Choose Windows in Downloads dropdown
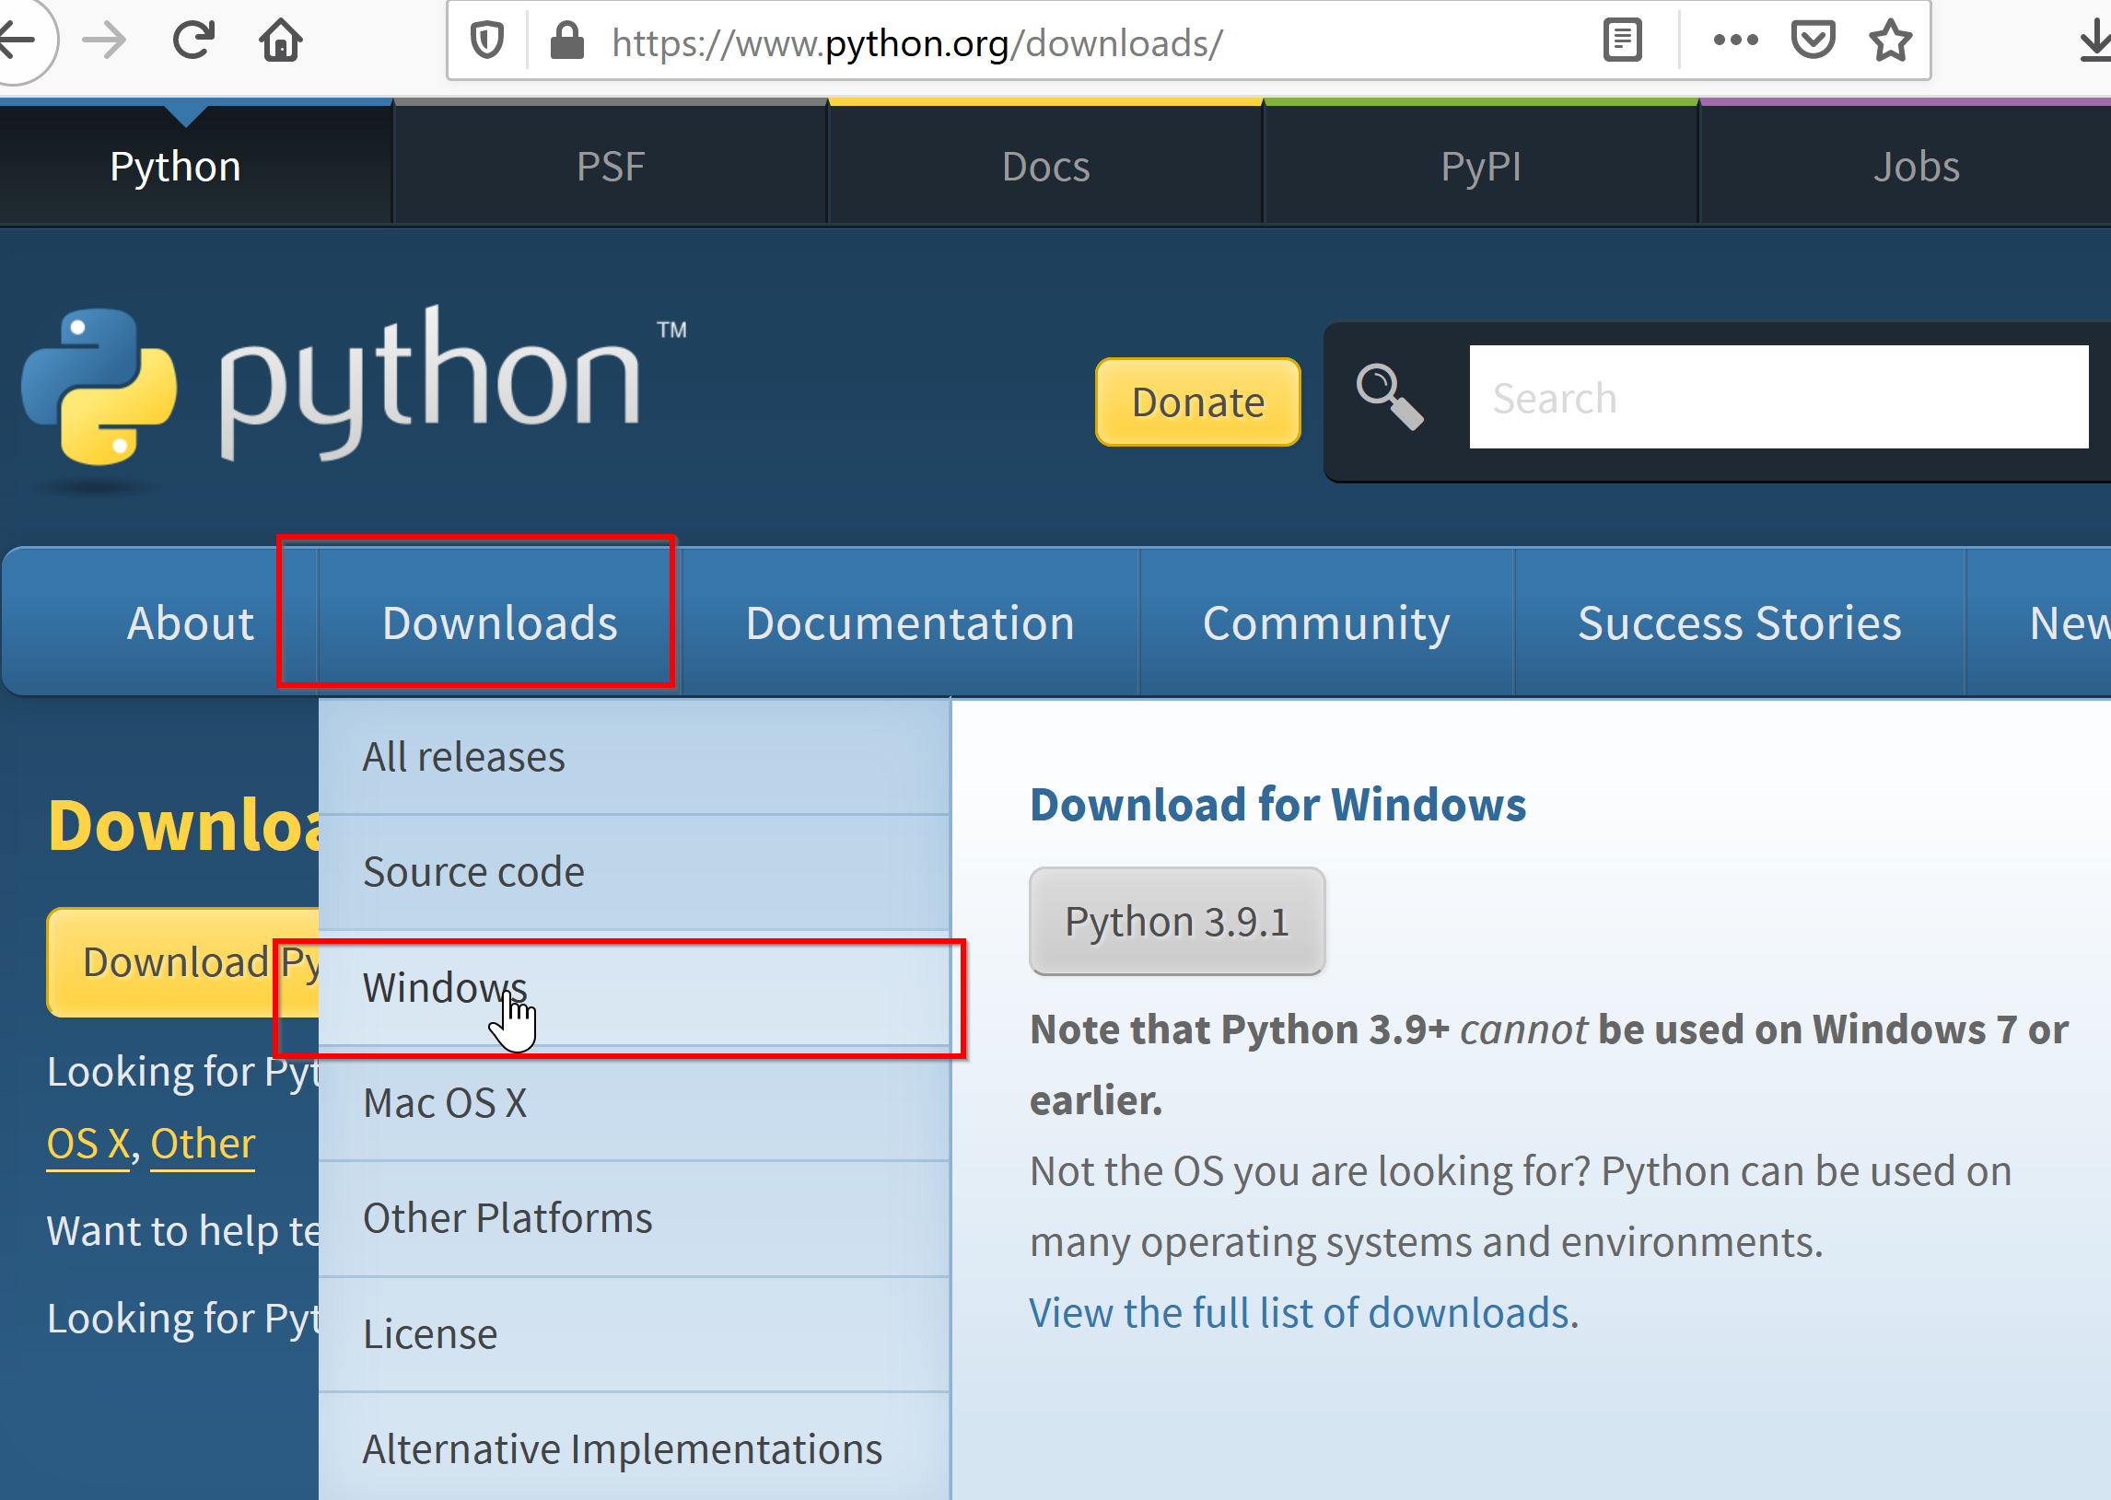Viewport: 2111px width, 1500px height. coord(635,987)
